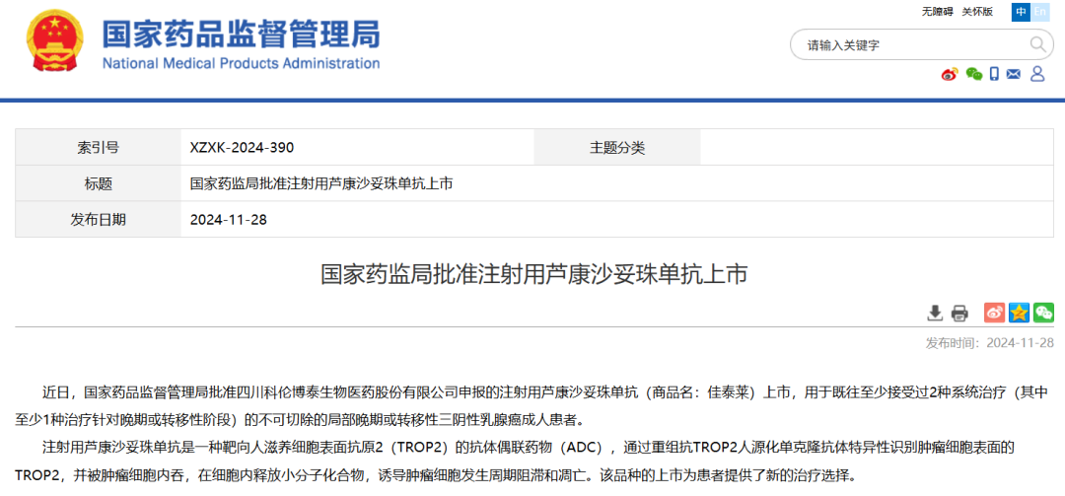Share article to QQ Zone star icon

(x=1019, y=313)
